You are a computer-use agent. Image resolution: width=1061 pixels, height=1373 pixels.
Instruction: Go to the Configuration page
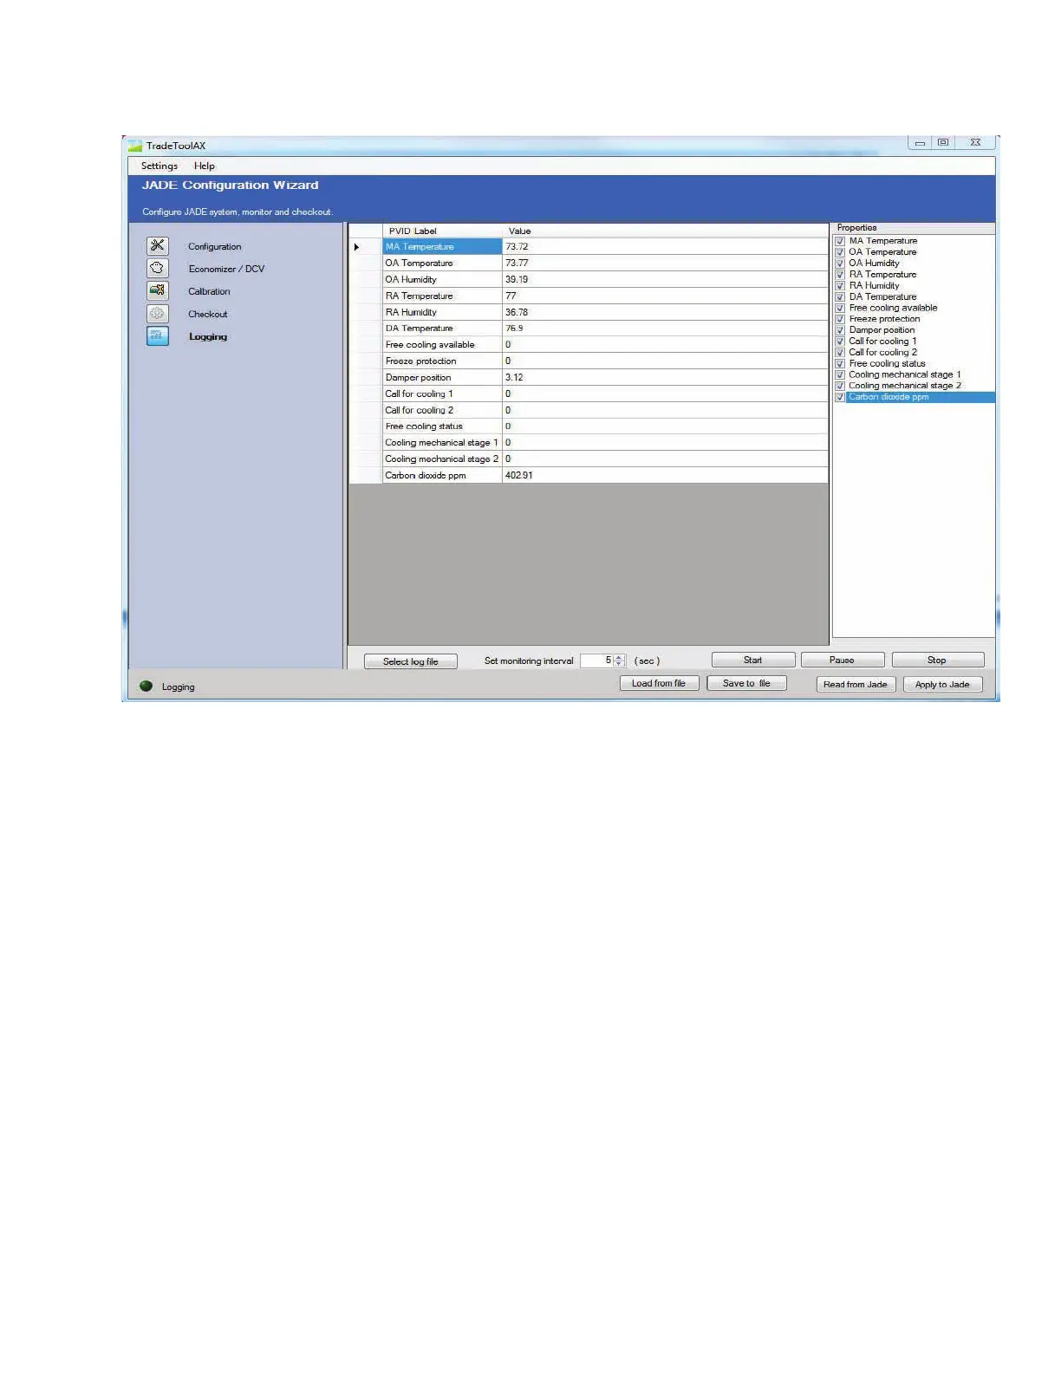[215, 247]
